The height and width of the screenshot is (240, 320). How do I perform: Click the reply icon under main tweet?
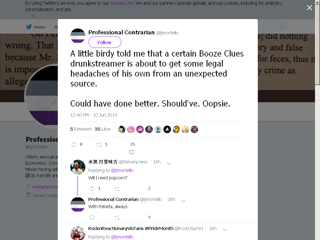74,145
